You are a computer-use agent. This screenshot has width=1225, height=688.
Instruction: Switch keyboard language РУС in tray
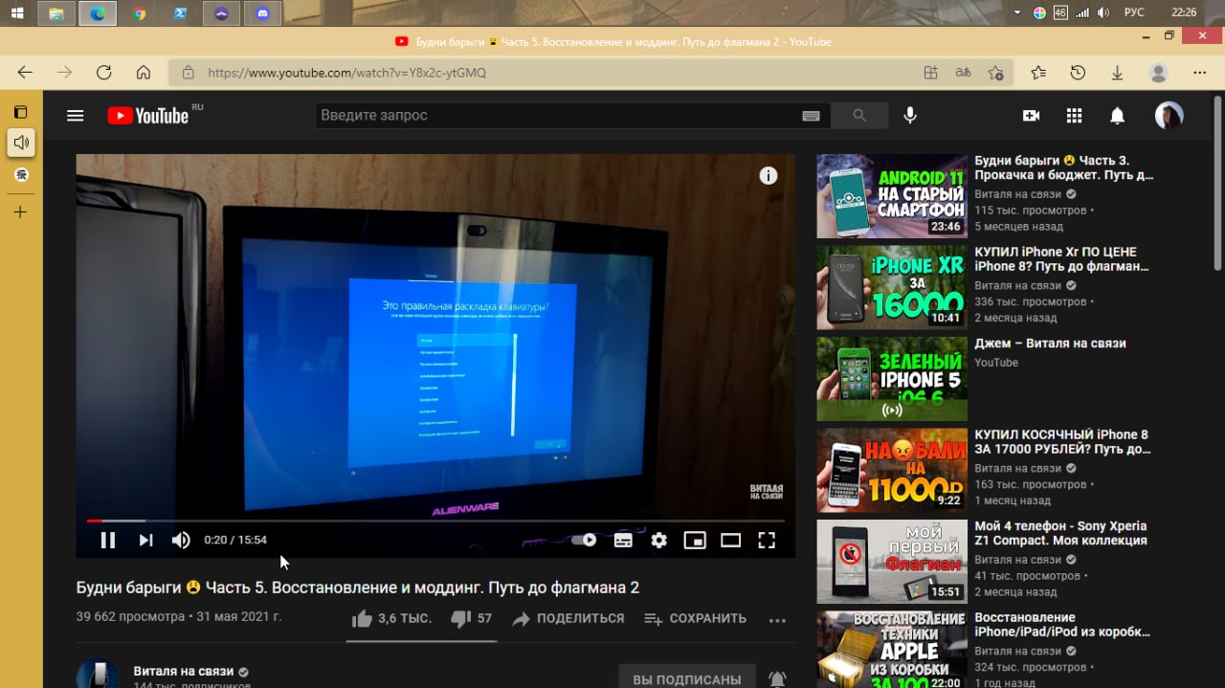pyautogui.click(x=1134, y=12)
